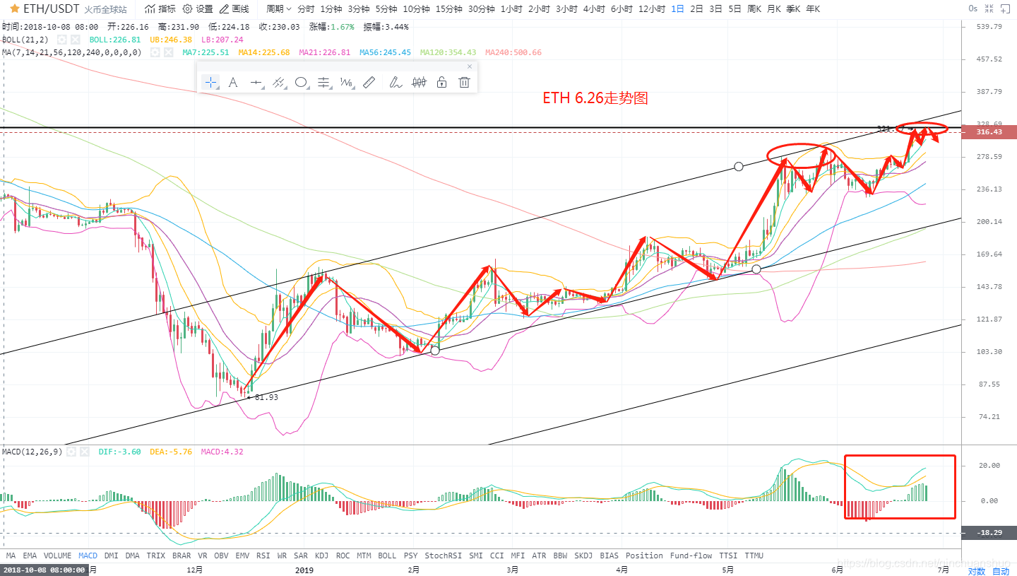Click the 0s refresh timer label
The image size is (1017, 576).
pos(973,8)
